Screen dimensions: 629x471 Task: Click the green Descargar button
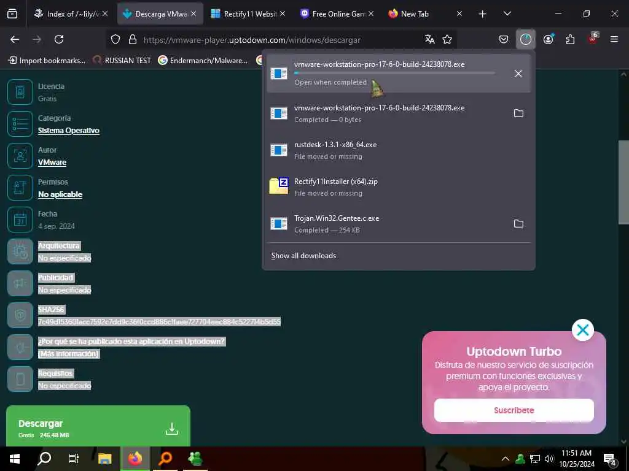point(98,426)
